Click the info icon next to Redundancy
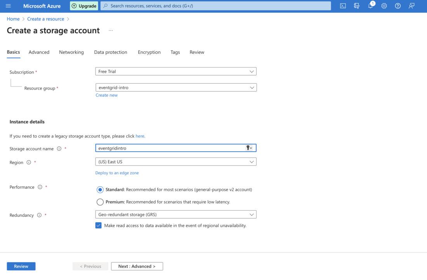Image resolution: width=427 pixels, height=280 pixels. 39,215
